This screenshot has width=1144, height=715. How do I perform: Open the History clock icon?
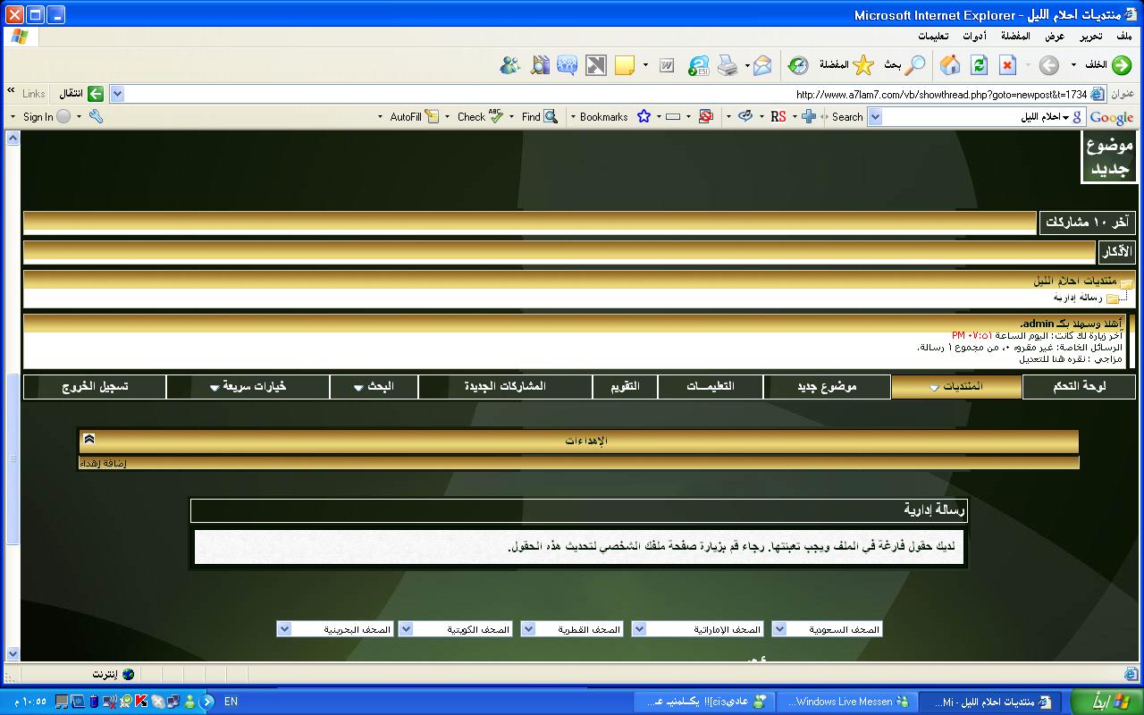tap(798, 65)
